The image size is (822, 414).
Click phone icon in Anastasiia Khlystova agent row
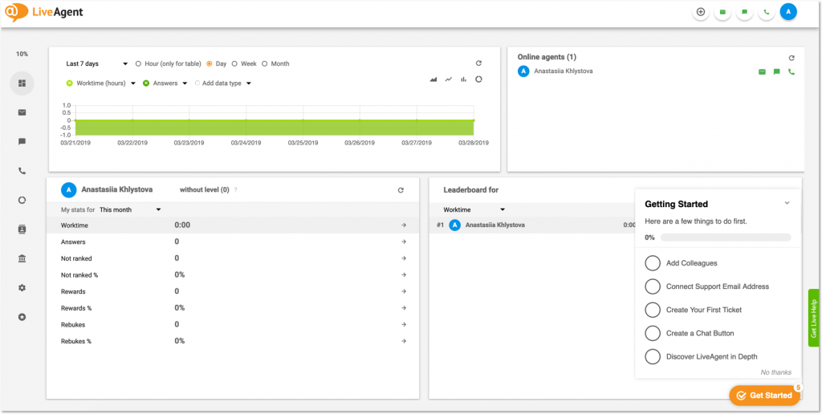click(791, 71)
